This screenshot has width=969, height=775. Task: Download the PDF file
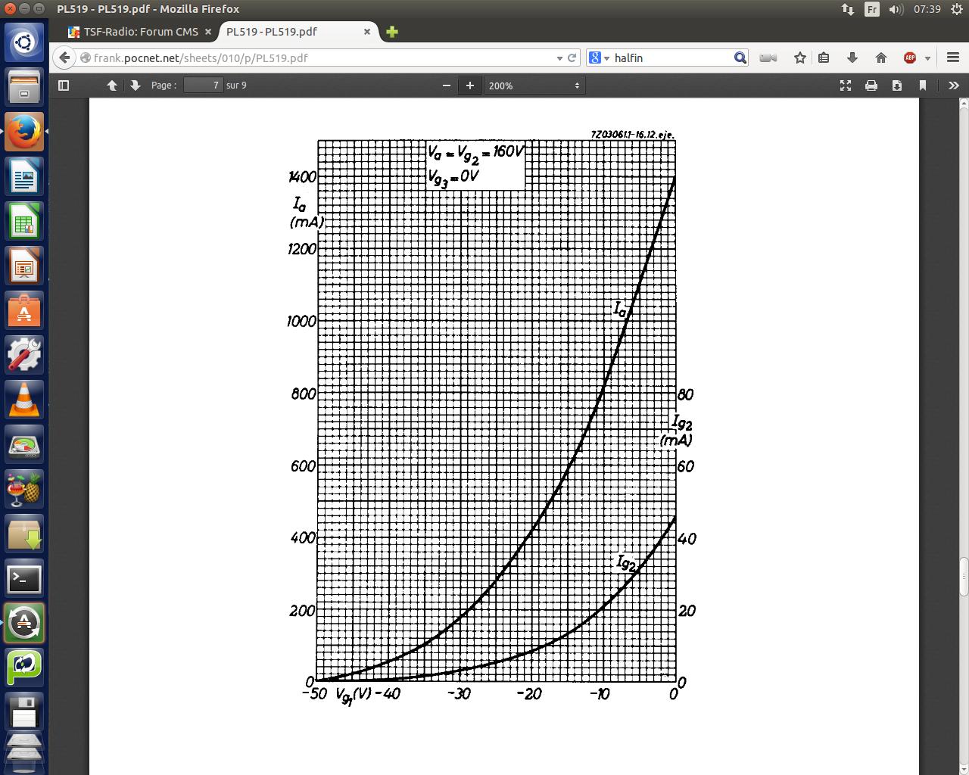tap(897, 86)
